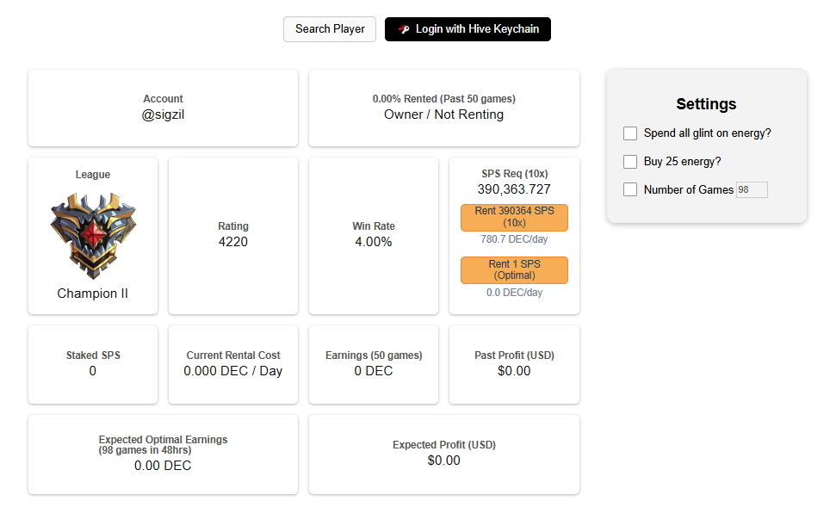Click the Owner / Not Renting status card
Image resolution: width=836 pixels, height=507 pixels.
tap(444, 108)
